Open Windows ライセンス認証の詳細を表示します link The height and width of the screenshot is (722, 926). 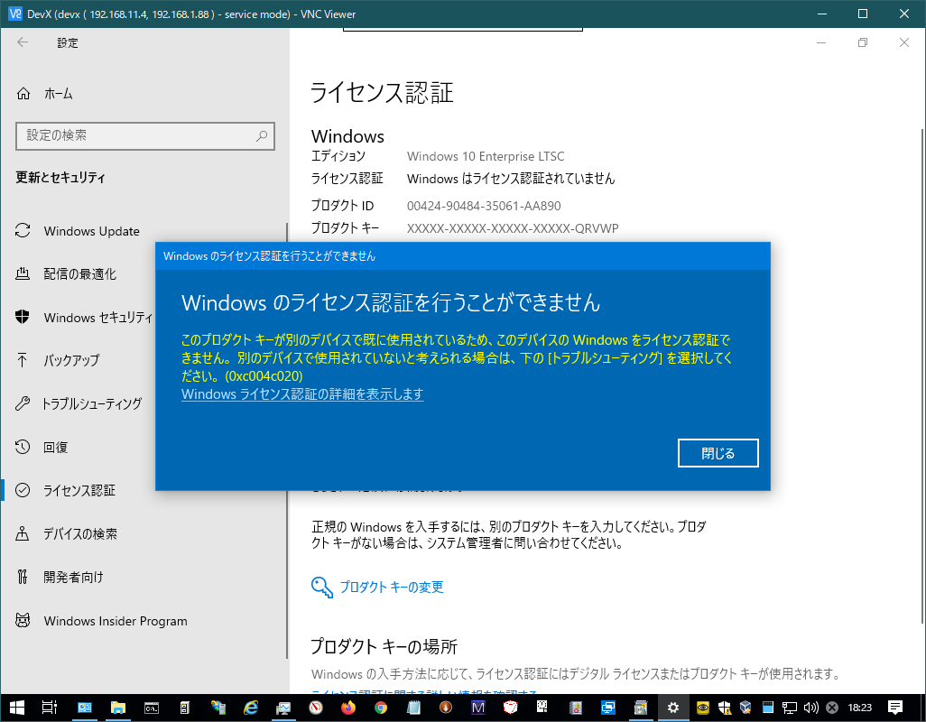pos(302,393)
